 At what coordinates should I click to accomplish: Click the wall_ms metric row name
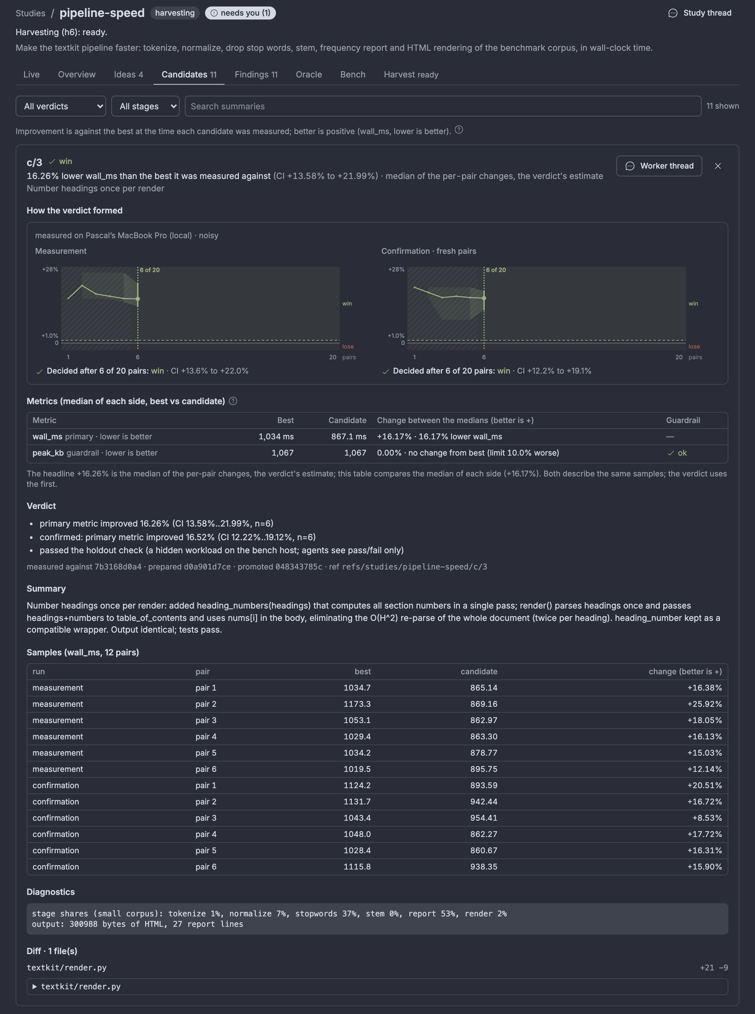click(x=47, y=436)
